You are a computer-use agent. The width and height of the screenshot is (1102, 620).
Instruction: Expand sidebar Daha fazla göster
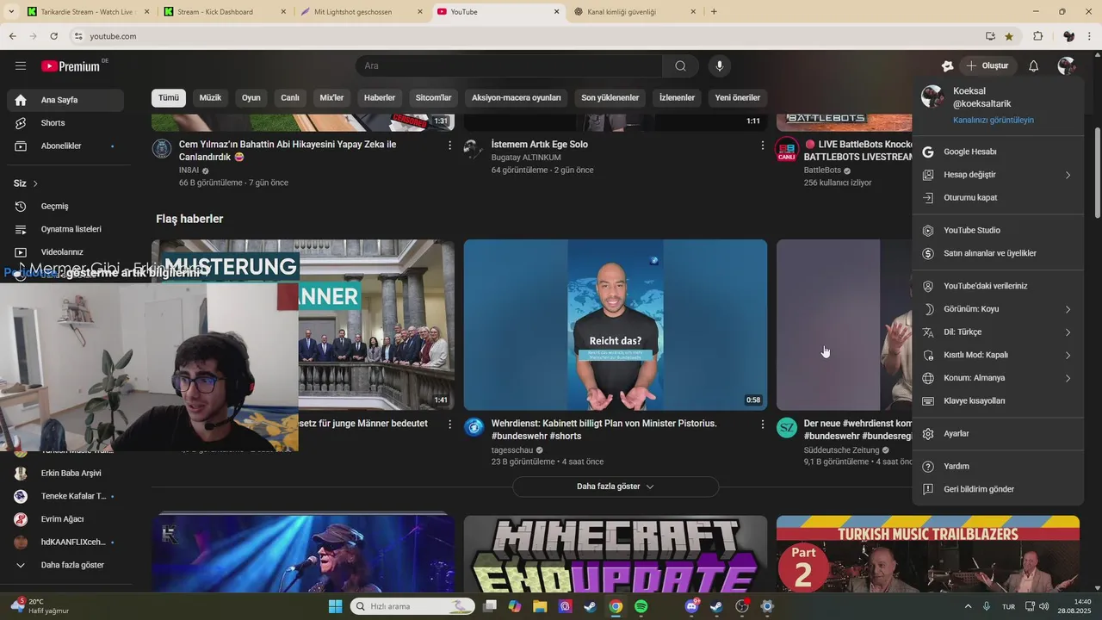(x=65, y=565)
